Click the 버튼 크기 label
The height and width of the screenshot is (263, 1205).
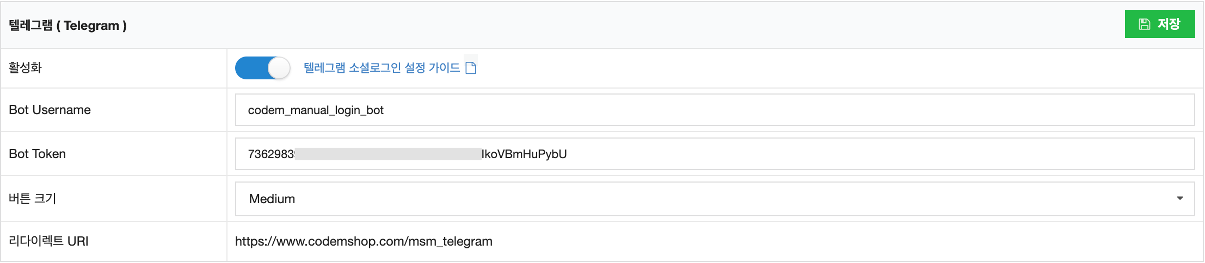pyautogui.click(x=32, y=198)
